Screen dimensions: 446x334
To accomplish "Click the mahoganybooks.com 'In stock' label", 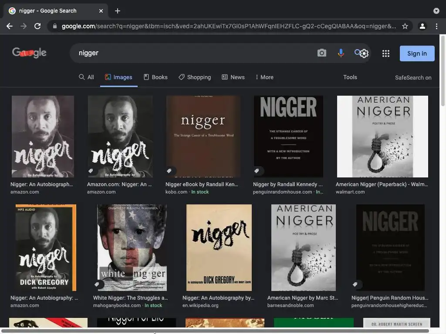I will (x=153, y=306).
